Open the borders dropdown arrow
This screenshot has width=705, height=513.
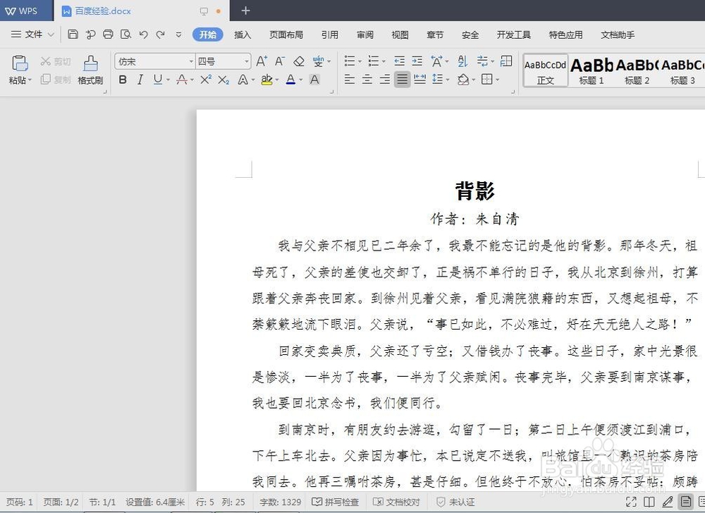[x=497, y=80]
